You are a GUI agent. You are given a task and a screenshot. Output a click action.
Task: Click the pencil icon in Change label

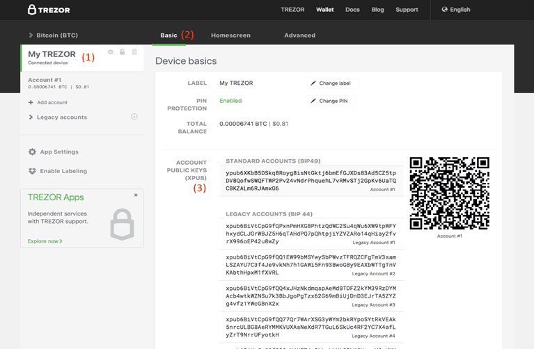[313, 83]
